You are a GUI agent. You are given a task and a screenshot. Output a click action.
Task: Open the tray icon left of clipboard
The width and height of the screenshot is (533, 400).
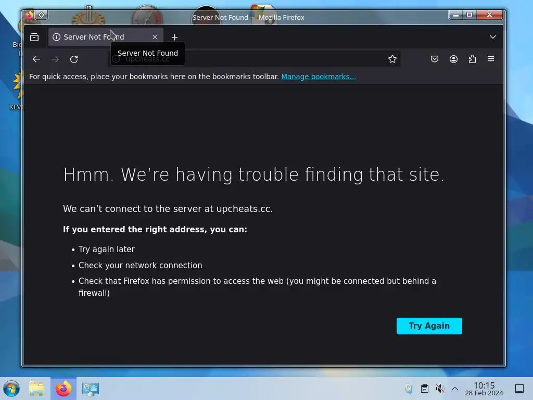[x=409, y=389]
